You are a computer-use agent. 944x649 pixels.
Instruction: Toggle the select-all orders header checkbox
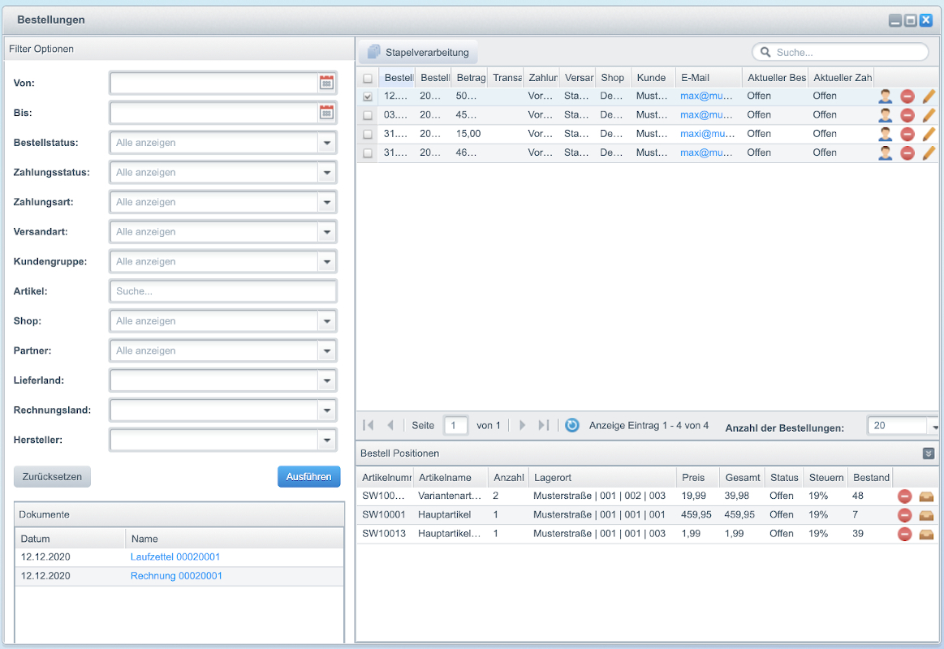pyautogui.click(x=368, y=79)
